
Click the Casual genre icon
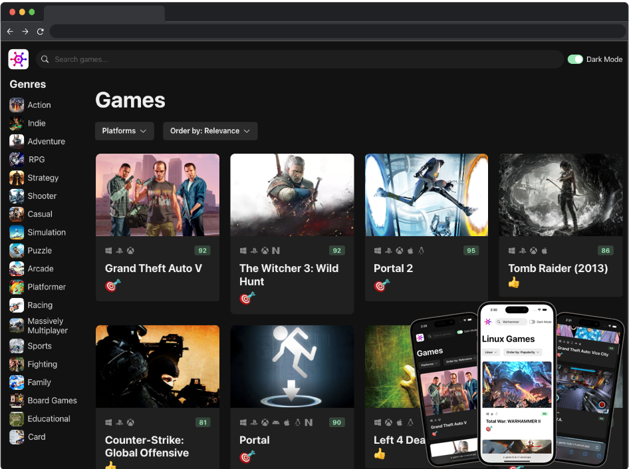click(x=17, y=214)
